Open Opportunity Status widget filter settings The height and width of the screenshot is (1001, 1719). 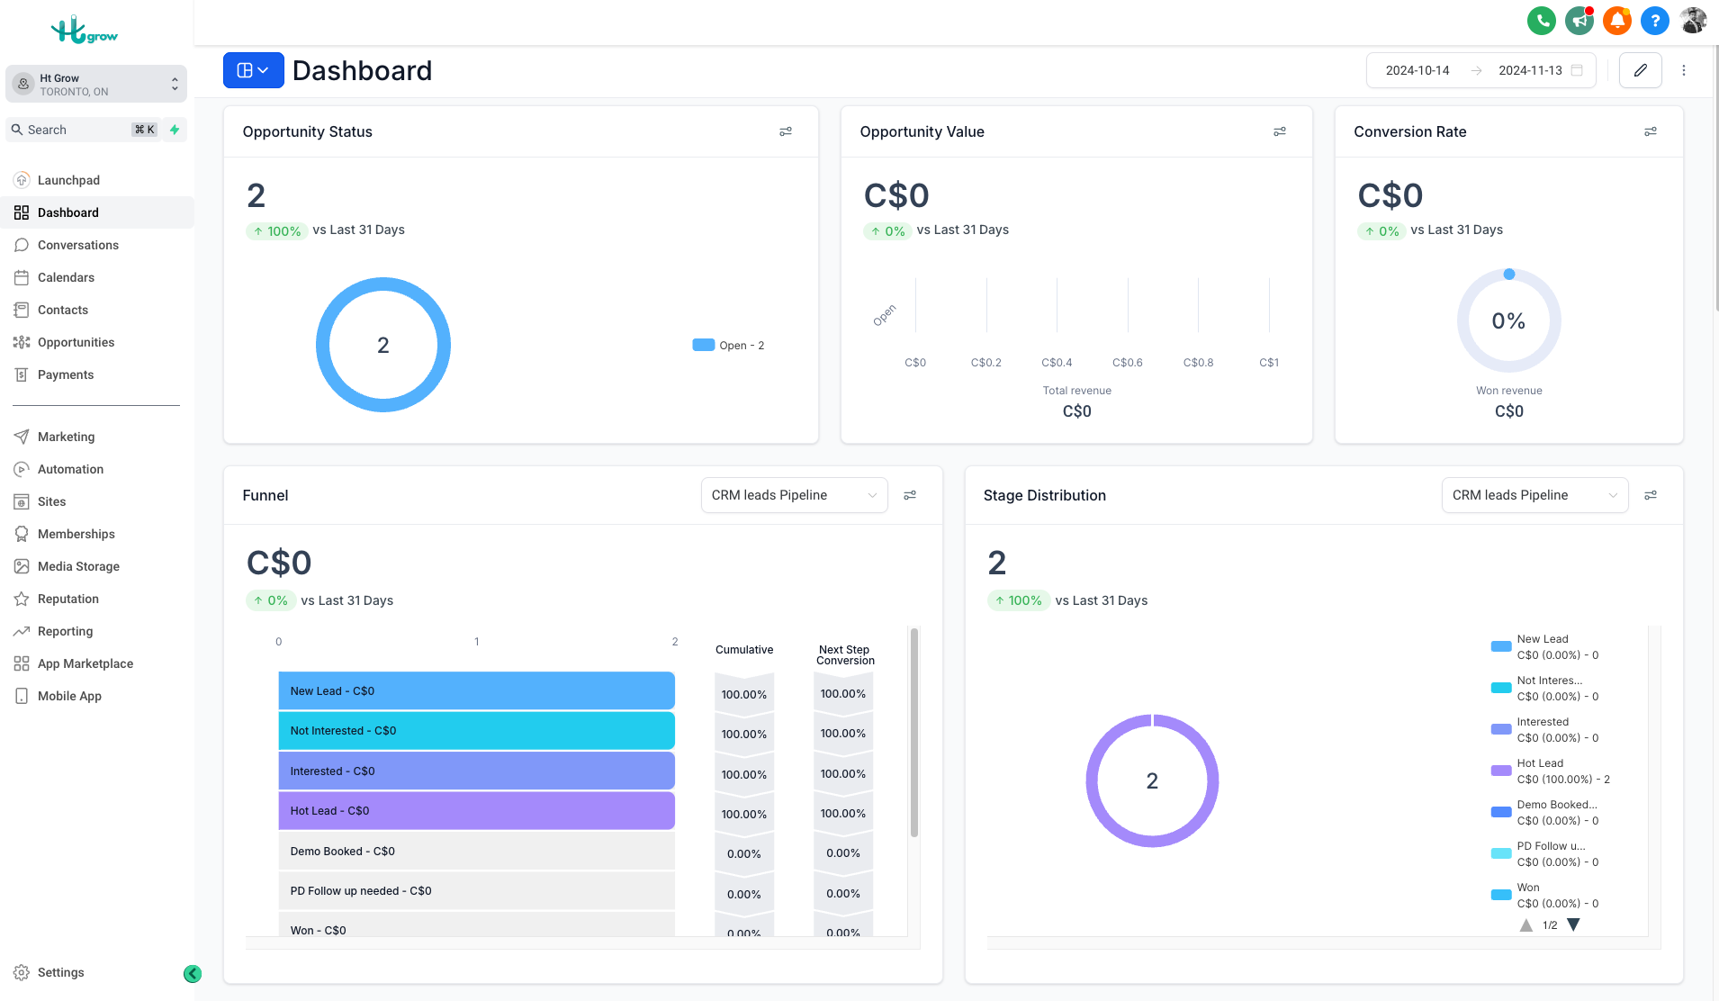pos(786,131)
